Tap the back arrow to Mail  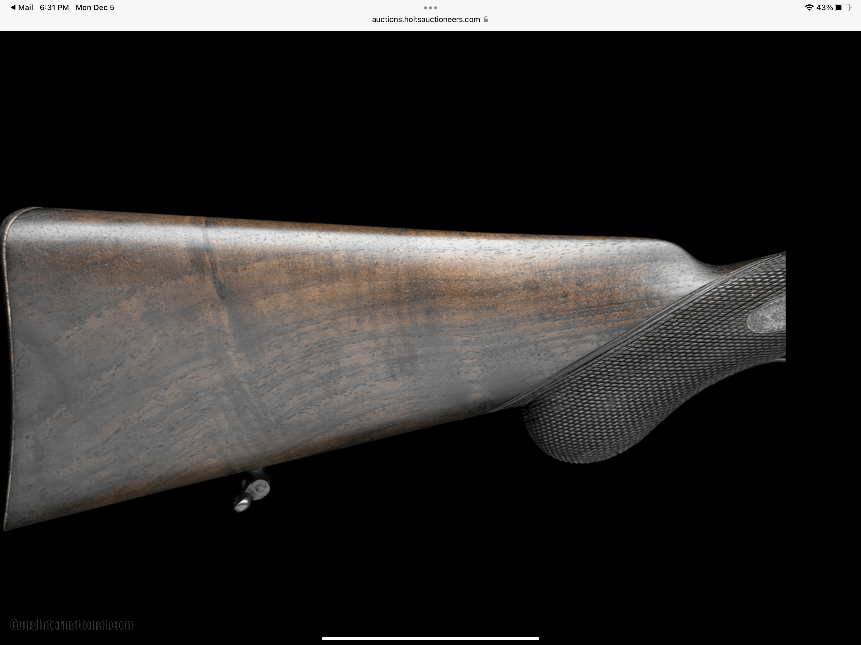(13, 7)
